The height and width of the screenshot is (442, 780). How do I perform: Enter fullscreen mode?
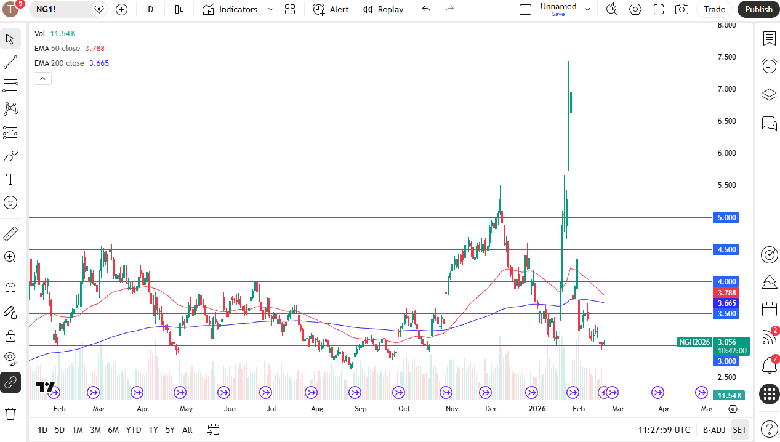[x=659, y=9]
